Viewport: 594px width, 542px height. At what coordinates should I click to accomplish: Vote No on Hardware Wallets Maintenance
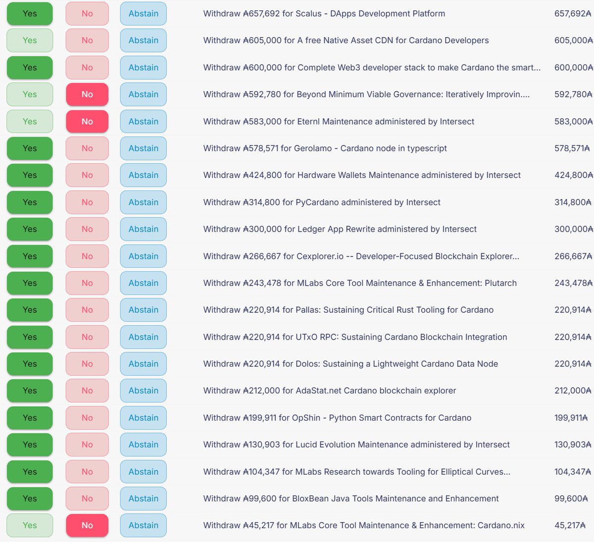87,175
